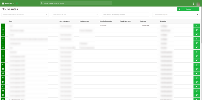This screenshot has width=202, height=100.
Task: Open the Sélectionner Un Concessionnaire dropdown
Action: 25,15
